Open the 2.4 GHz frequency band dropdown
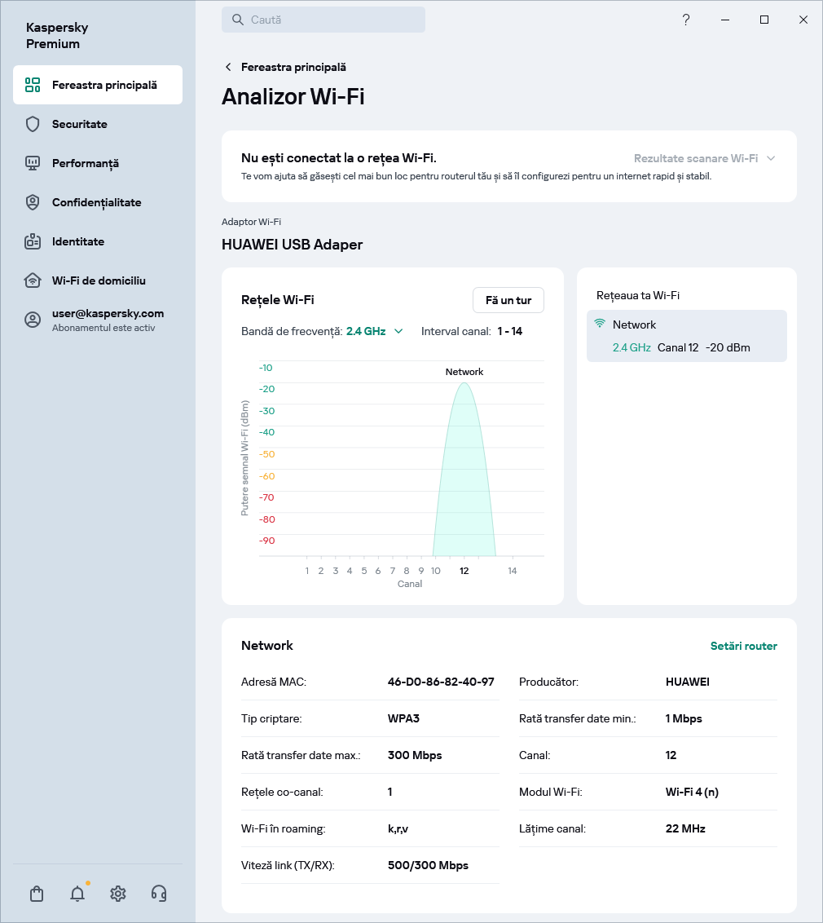 pos(374,331)
